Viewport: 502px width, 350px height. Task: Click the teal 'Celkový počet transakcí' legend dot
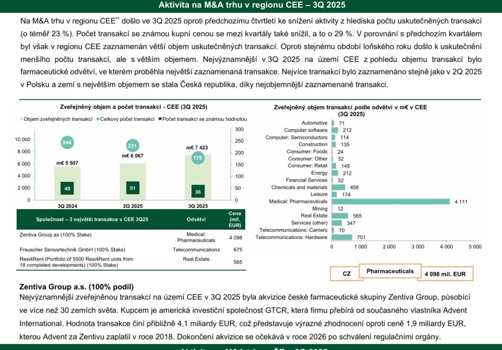pyautogui.click(x=98, y=119)
